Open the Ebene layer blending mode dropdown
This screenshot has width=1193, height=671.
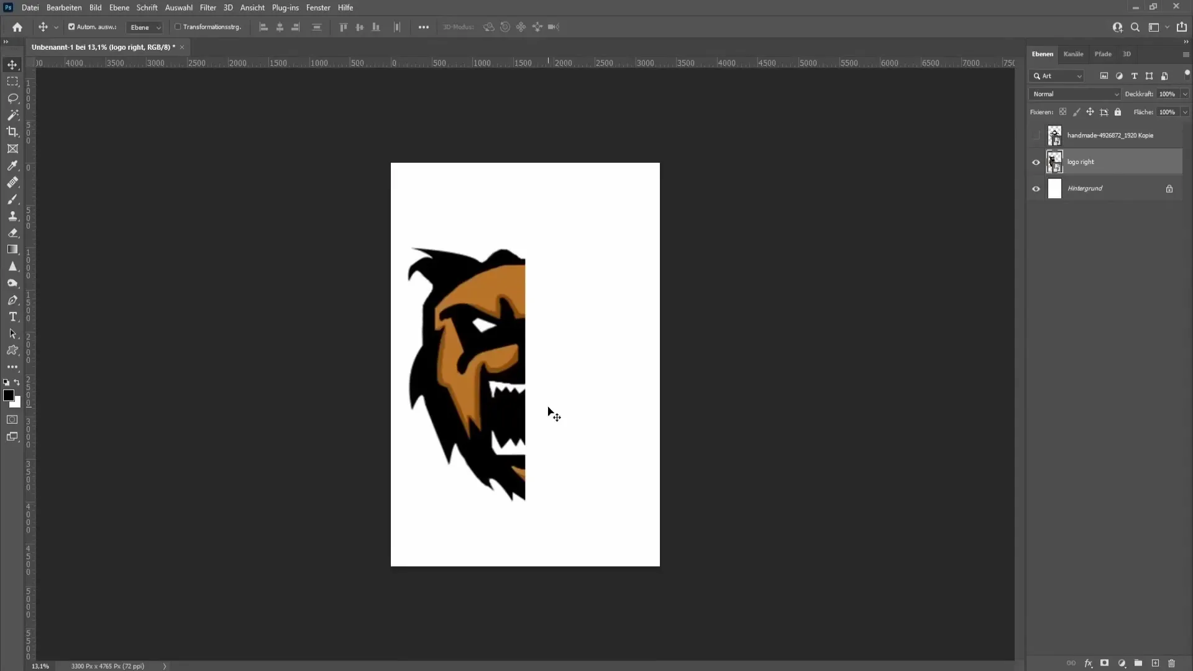(x=1074, y=93)
